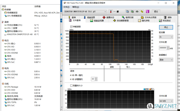Decrease the 4 KB multi-random queue depth
This screenshot has width=180, height=111.
tap(96, 80)
